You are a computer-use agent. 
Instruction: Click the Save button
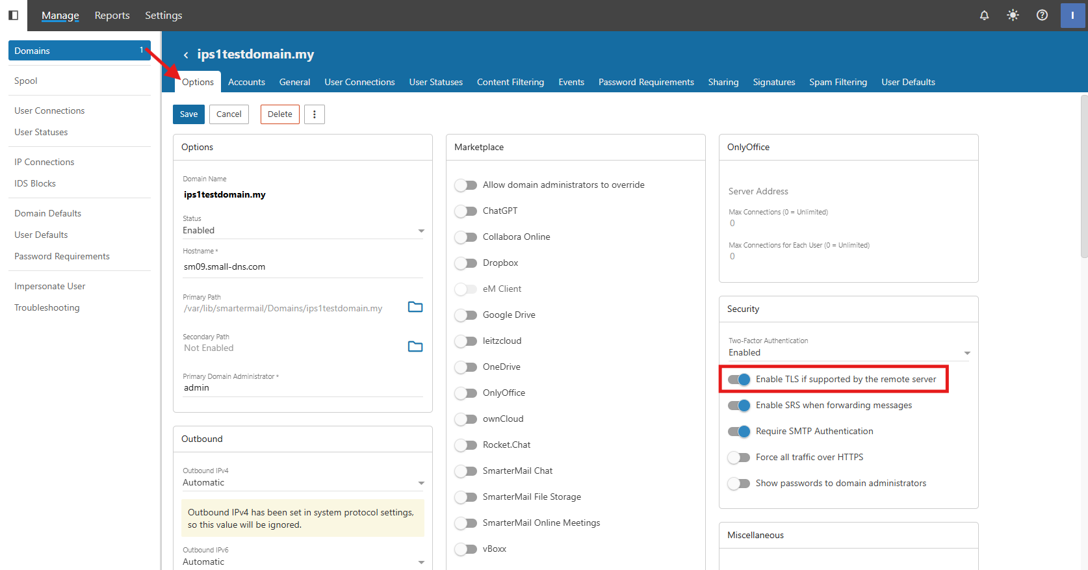[x=188, y=114]
